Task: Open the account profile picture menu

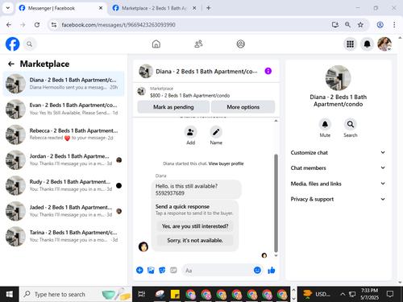Action: (384, 44)
